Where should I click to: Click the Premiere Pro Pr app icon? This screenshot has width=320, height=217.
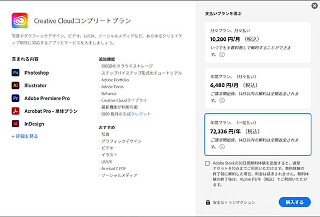tap(15, 98)
